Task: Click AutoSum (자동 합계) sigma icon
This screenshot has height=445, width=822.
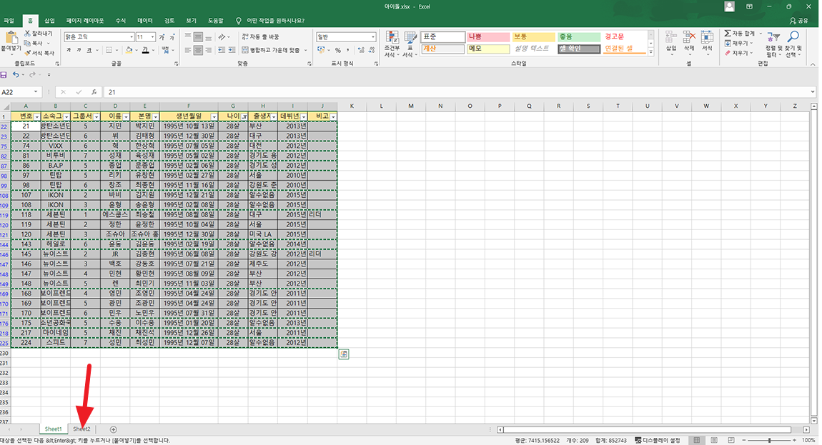Action: tap(728, 34)
